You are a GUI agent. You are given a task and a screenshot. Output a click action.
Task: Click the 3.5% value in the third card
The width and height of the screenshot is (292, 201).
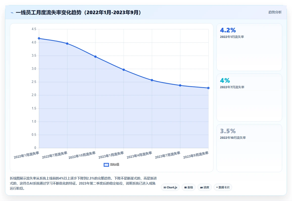coord(228,131)
